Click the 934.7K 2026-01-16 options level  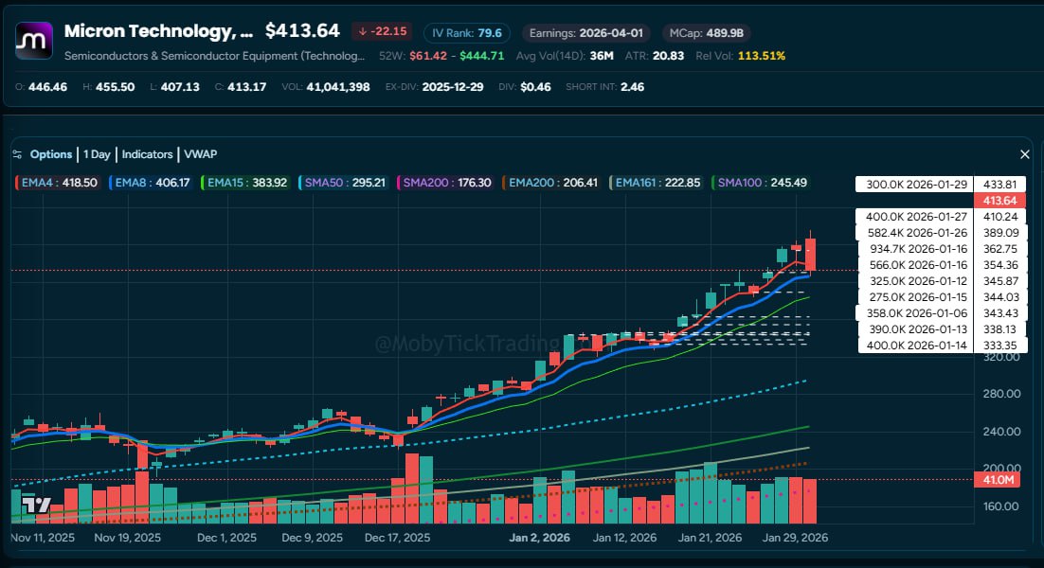[x=913, y=248]
